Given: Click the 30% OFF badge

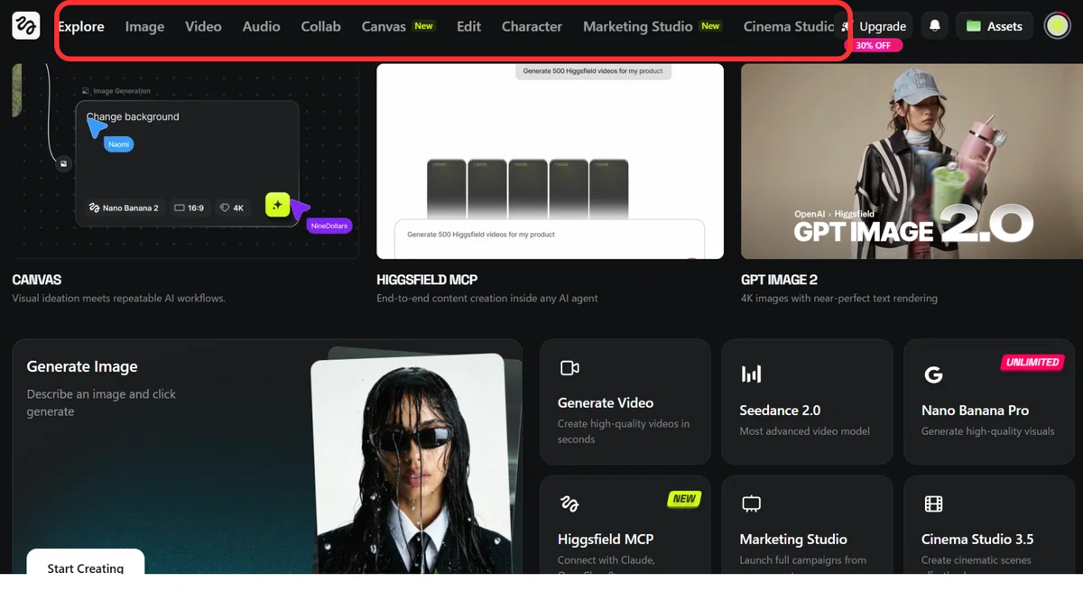Looking at the screenshot, I should [873, 45].
